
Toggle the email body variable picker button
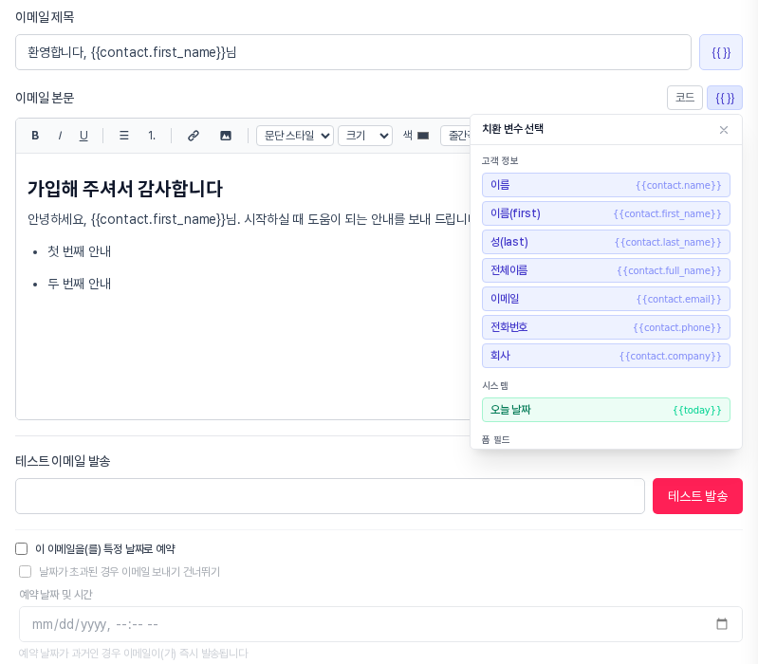pyautogui.click(x=724, y=98)
